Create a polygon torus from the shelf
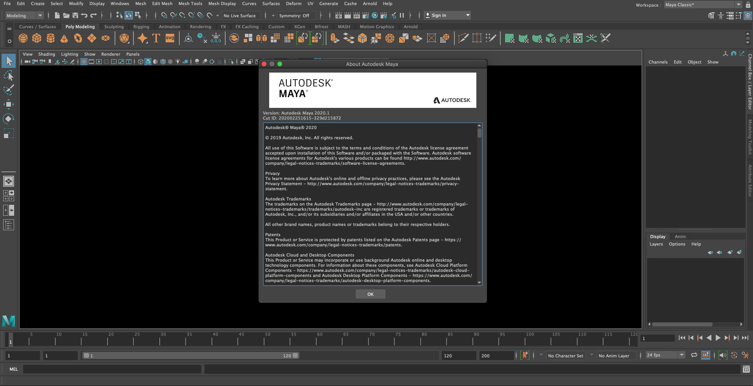 [78, 38]
